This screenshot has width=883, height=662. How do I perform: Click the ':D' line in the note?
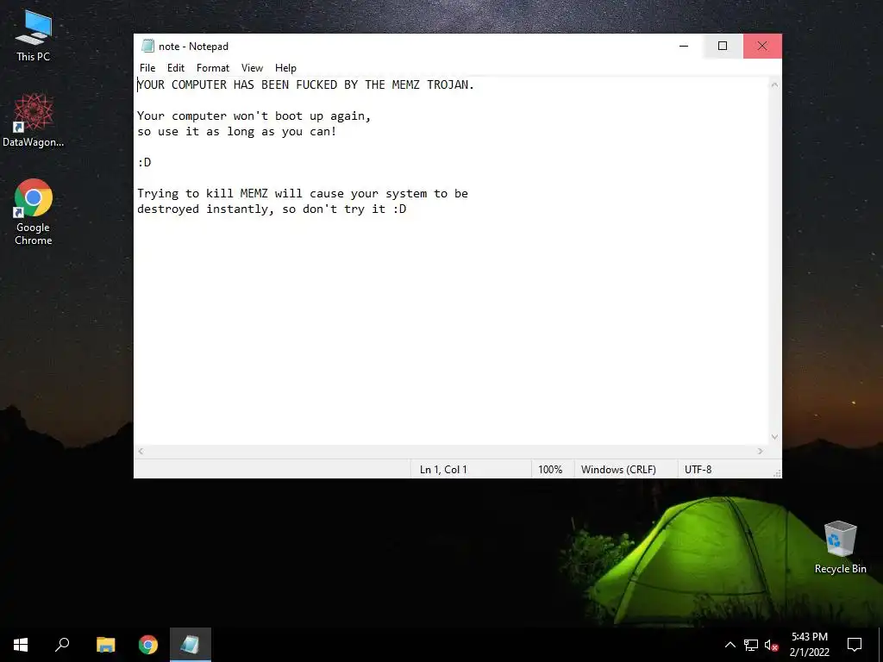(144, 163)
